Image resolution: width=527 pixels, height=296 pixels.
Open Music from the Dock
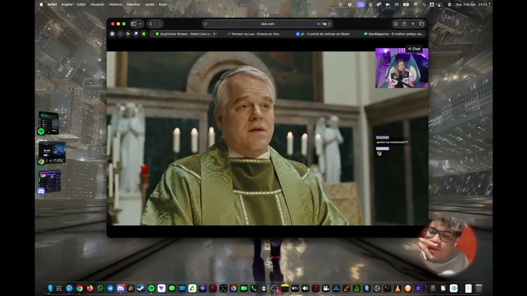click(x=315, y=289)
